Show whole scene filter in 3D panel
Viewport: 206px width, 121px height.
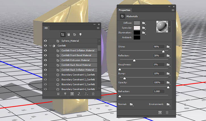point(63,35)
